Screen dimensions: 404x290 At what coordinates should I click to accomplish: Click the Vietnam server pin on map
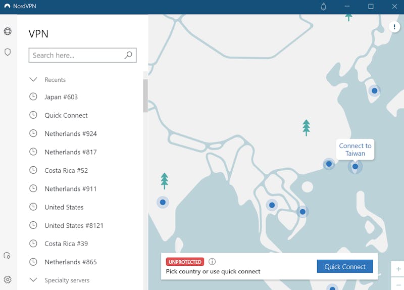[302, 212]
